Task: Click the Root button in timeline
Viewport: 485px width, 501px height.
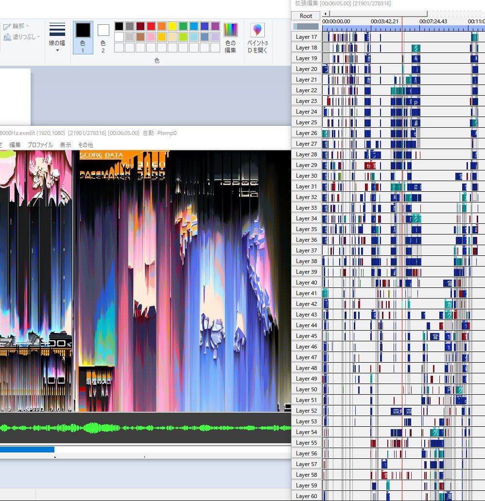Action: click(x=306, y=16)
